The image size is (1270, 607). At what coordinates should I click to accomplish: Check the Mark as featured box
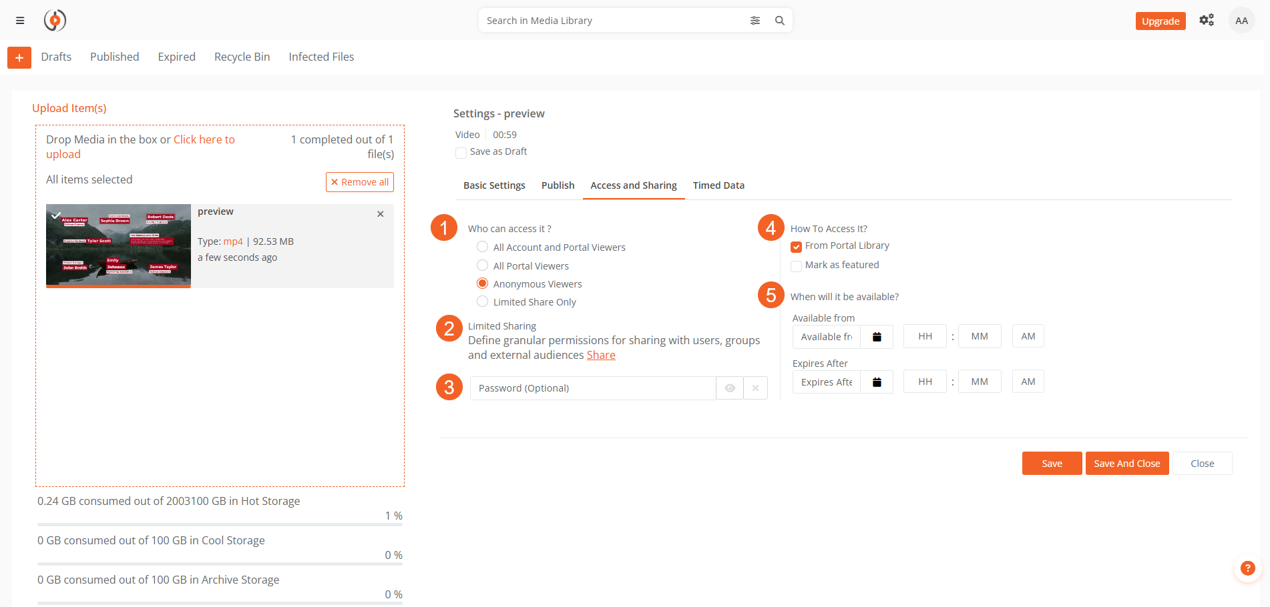tap(796, 266)
